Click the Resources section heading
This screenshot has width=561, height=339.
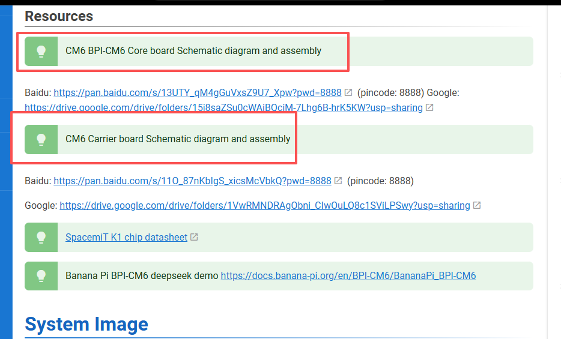click(x=59, y=16)
